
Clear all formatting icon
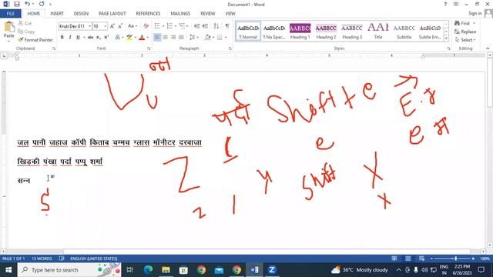point(146,26)
